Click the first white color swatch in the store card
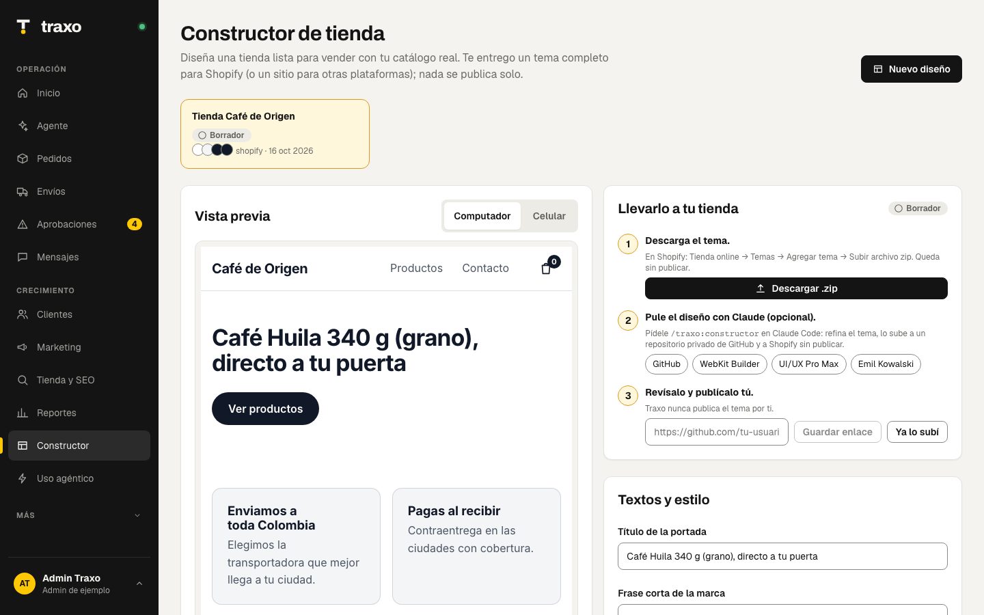Screen dimensions: 984x615 (198, 150)
